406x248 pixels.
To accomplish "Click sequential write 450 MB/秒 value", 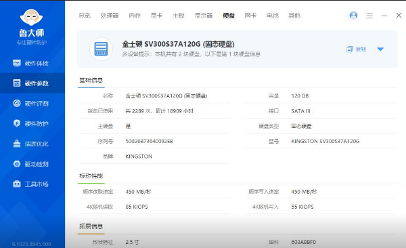I will [304, 192].
